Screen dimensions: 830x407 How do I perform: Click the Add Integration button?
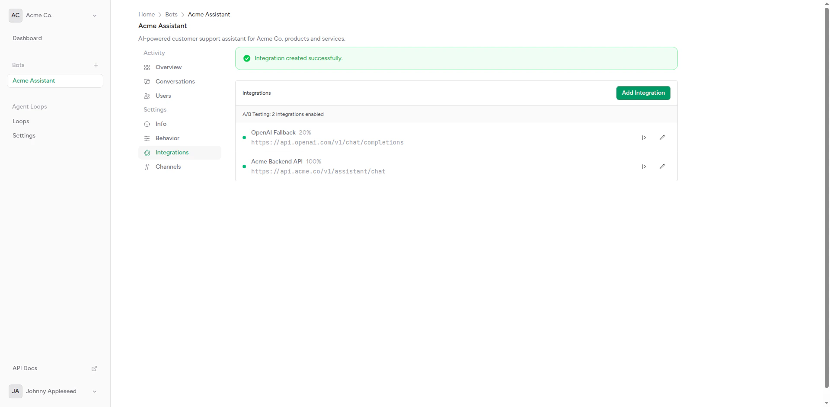(x=643, y=93)
